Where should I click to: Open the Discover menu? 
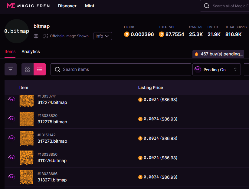67,6
